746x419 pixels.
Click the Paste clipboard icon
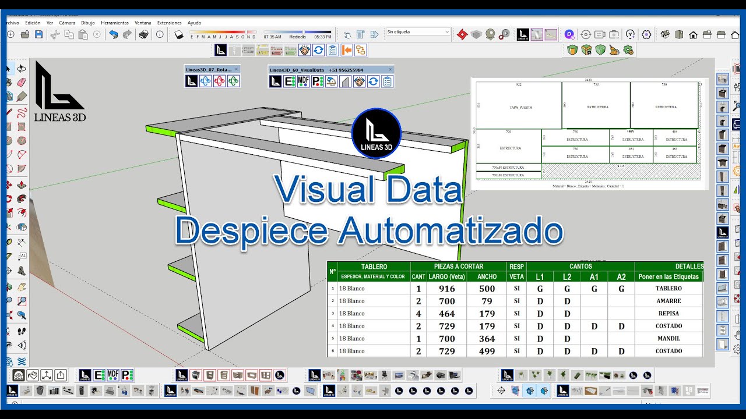pyautogui.click(x=83, y=34)
